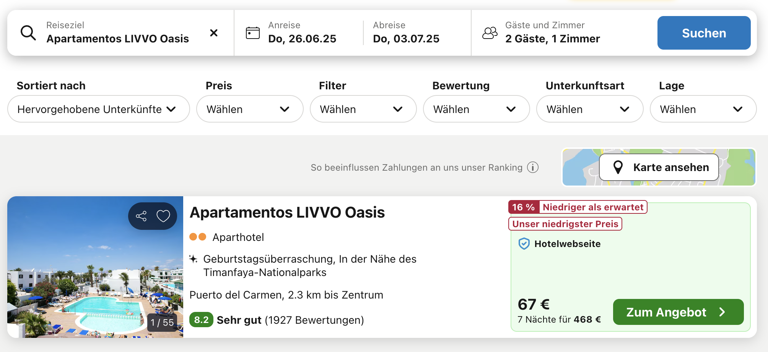768x352 pixels.
Task: Click the search magnifier icon
Action: tap(28, 33)
